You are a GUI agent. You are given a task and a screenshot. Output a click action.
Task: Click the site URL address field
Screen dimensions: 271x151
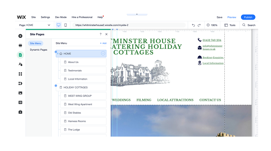(x=129, y=25)
